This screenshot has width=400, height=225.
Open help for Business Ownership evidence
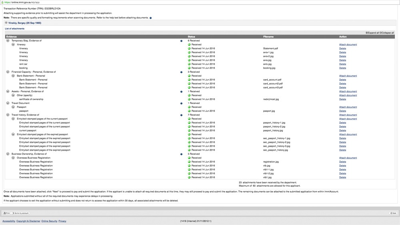181,154
